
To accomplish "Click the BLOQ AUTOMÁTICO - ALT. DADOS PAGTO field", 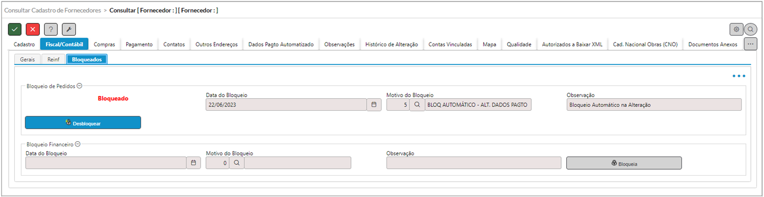I will click(x=478, y=104).
